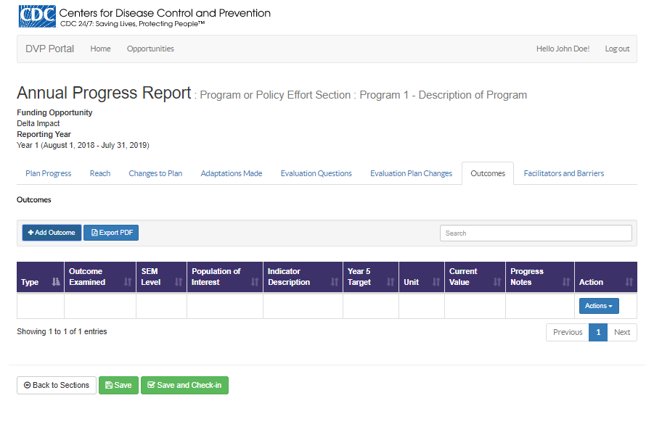Sort by Indicator Description arrows
This screenshot has width=662, height=427.
click(335, 282)
